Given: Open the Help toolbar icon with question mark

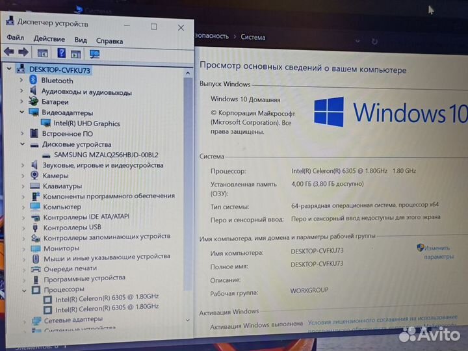Looking at the screenshot, I should pyautogui.click(x=61, y=53).
